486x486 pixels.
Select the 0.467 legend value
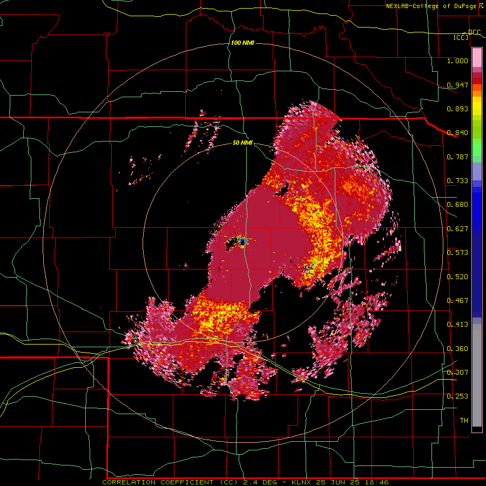(x=457, y=301)
